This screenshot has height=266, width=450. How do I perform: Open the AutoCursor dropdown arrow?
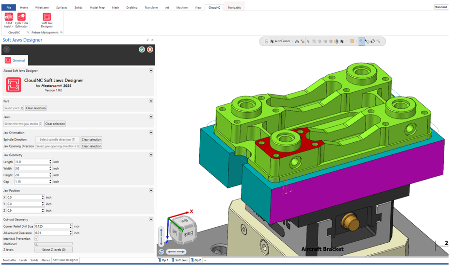click(292, 42)
